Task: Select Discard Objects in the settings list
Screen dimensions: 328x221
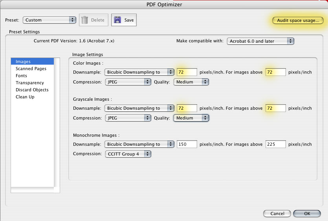Action: (33, 90)
